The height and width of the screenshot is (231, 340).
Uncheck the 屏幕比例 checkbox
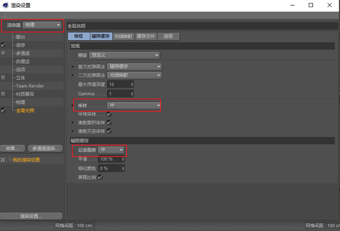pyautogui.click(x=100, y=177)
